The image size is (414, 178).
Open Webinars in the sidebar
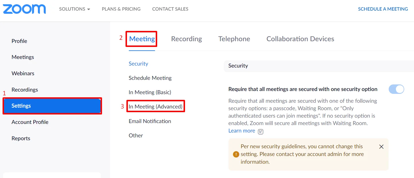coord(23,73)
